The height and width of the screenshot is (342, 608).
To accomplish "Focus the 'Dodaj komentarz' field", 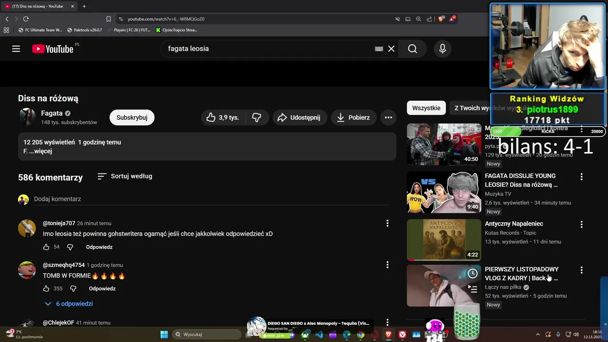I will pyautogui.click(x=211, y=199).
